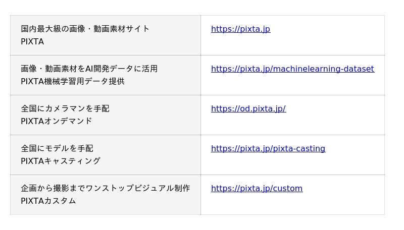404x230 pixels.
Task: Click the text 全国にモデルを手配
Action: tap(57, 149)
